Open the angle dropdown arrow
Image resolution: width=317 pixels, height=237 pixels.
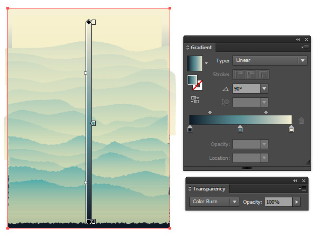pos(264,89)
